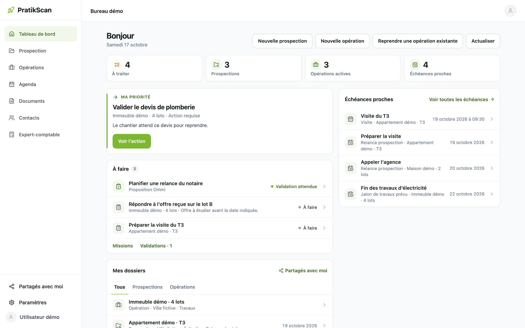This screenshot has width=525, height=328.
Task: Click the calendar icon of Visite du T3
Action: point(350,119)
